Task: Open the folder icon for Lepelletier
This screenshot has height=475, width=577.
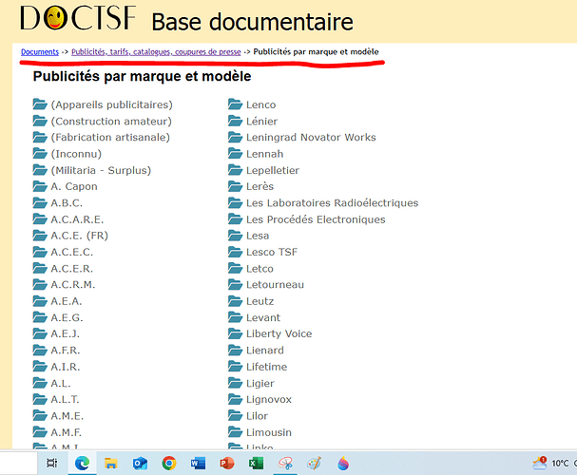Action: (235, 170)
